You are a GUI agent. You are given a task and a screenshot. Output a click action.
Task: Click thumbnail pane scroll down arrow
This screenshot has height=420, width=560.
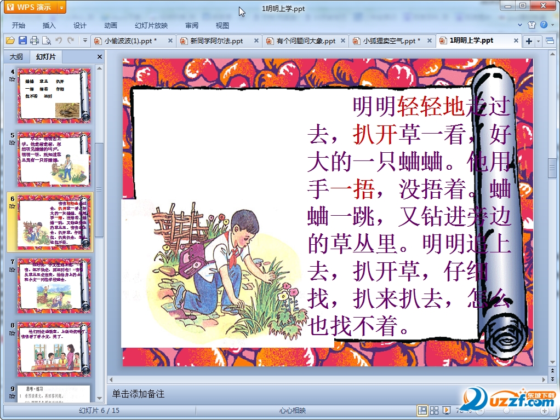[100, 398]
